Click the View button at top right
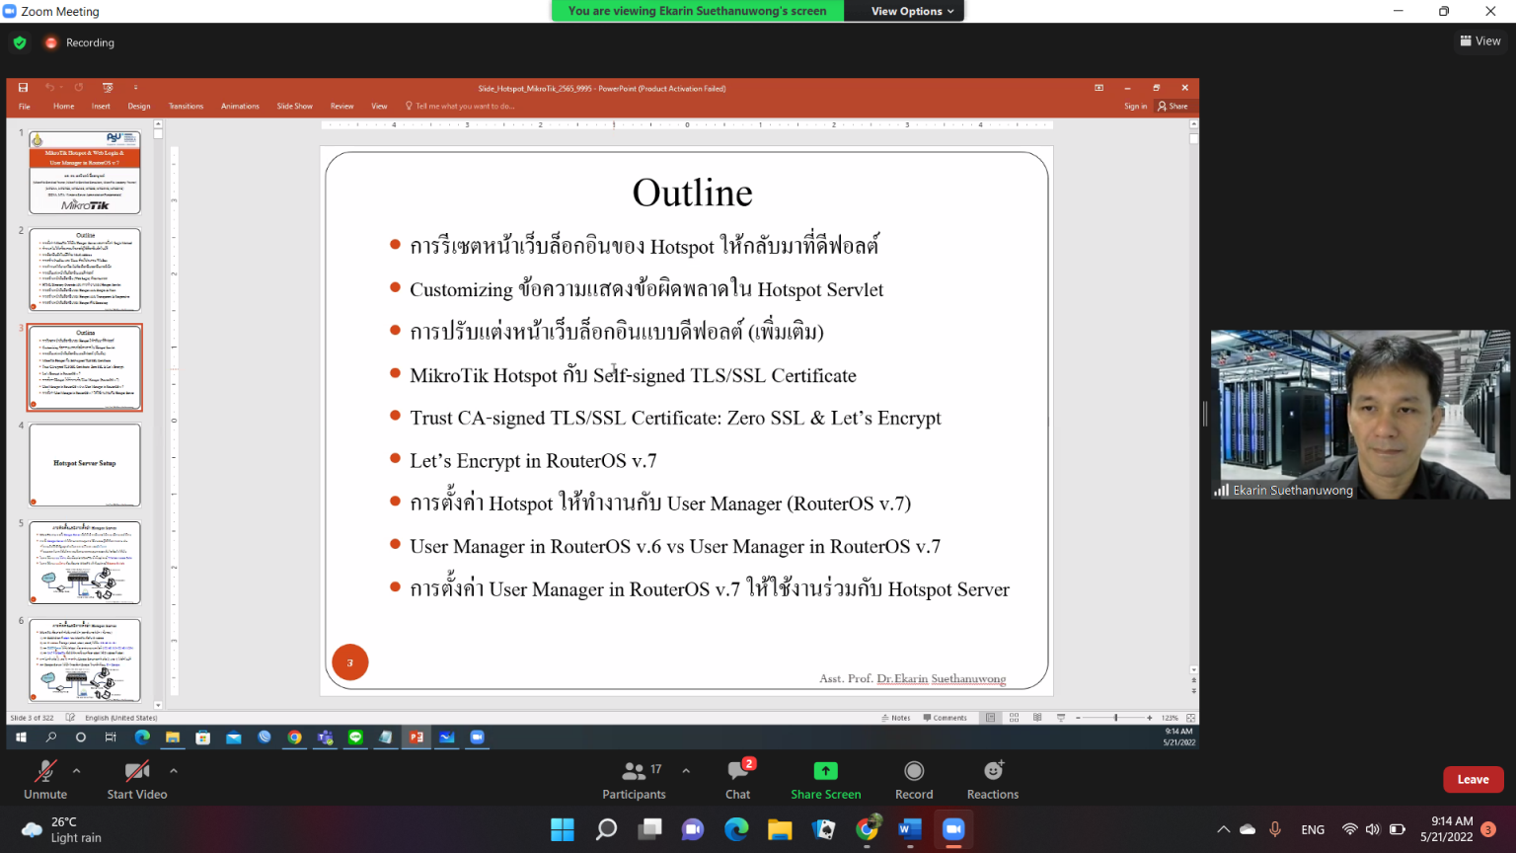The width and height of the screenshot is (1516, 853). coord(1480,41)
